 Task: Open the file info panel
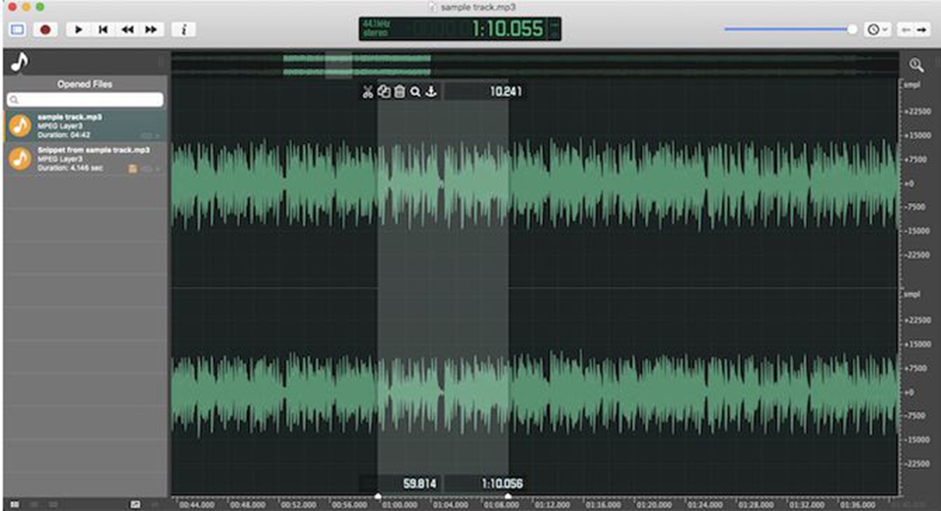coord(183,29)
